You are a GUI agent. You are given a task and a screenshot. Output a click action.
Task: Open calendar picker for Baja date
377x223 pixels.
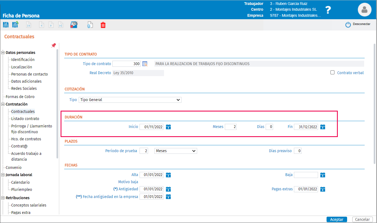click(323, 175)
